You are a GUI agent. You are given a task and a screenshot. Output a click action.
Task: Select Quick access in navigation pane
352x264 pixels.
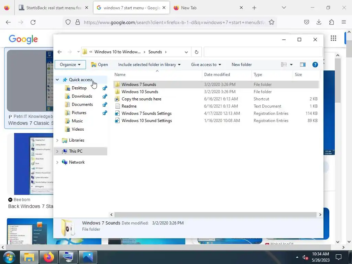tap(81, 80)
